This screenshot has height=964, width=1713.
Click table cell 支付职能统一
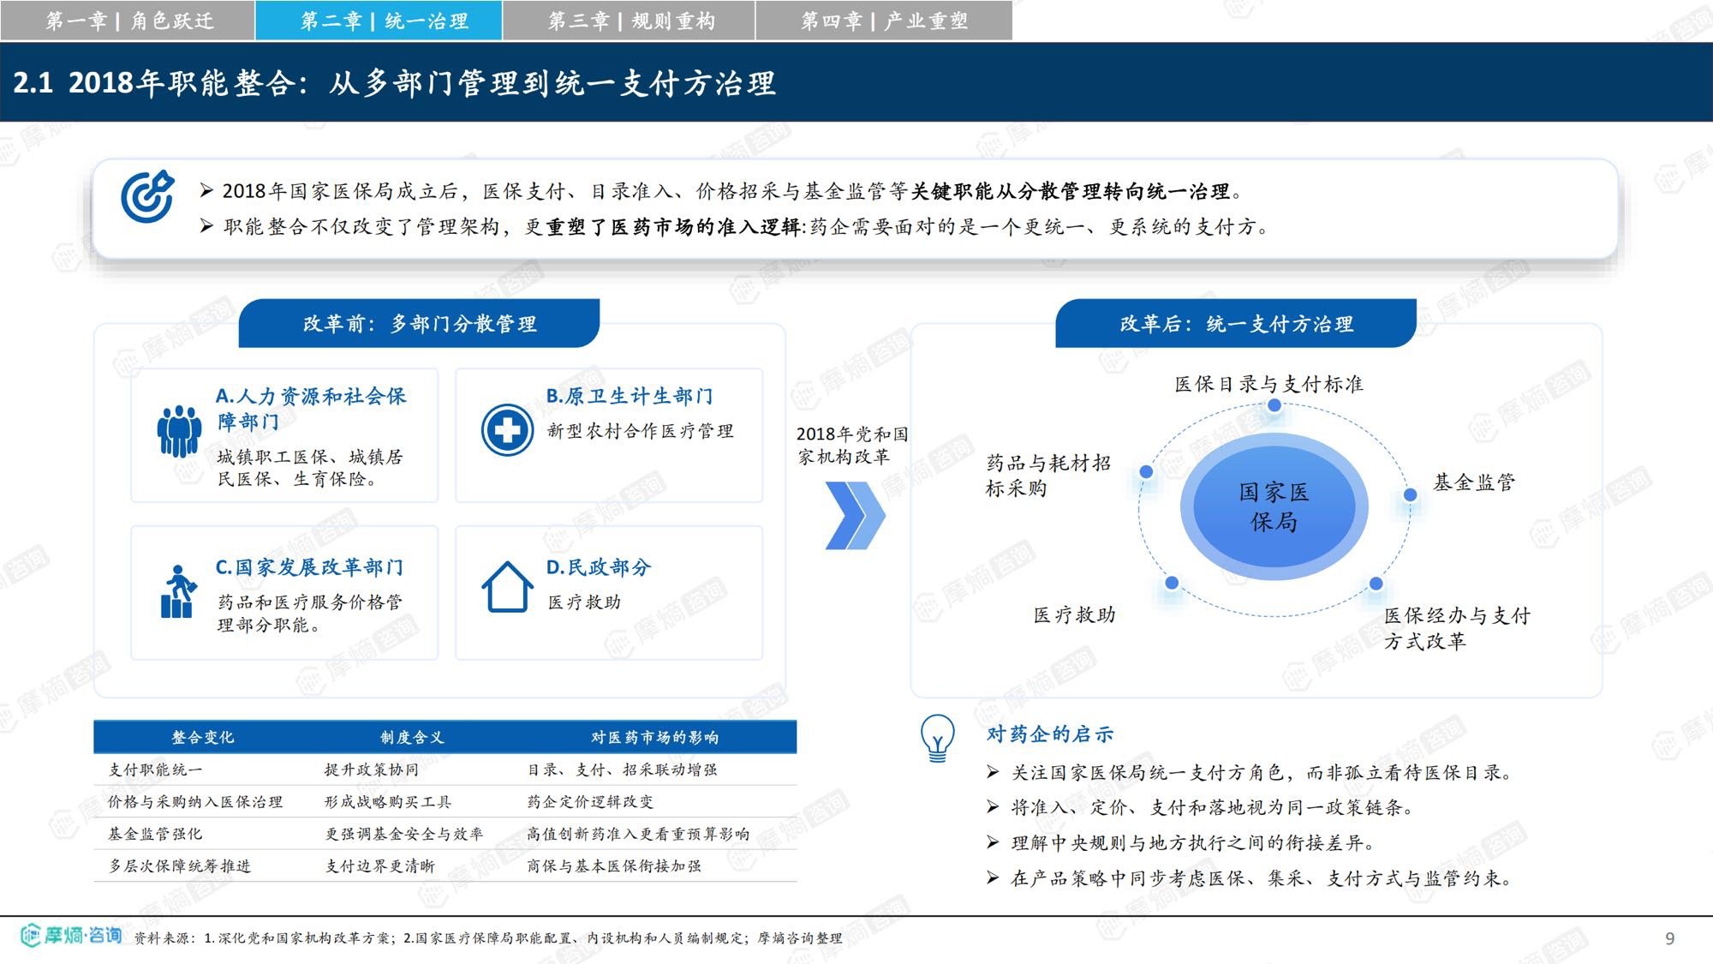pos(155,769)
